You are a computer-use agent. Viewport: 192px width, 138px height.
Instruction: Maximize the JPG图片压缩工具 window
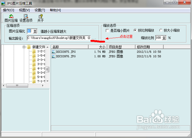click(x=174, y=2)
